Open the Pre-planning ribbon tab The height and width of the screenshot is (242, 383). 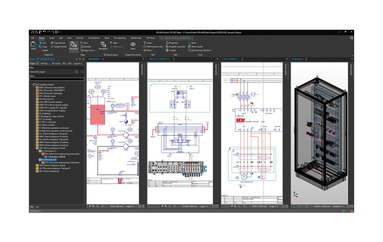(x=120, y=38)
